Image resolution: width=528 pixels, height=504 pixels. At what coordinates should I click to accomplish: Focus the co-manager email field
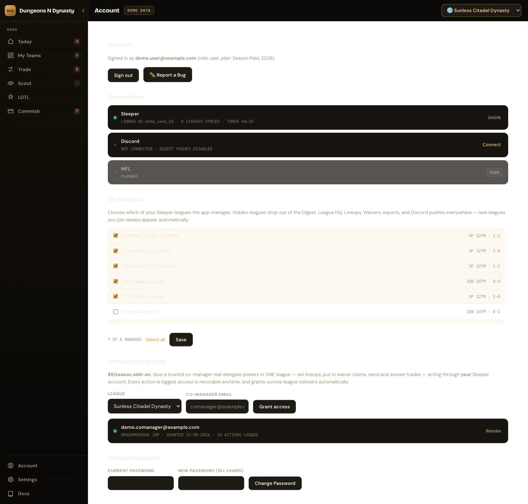217,406
